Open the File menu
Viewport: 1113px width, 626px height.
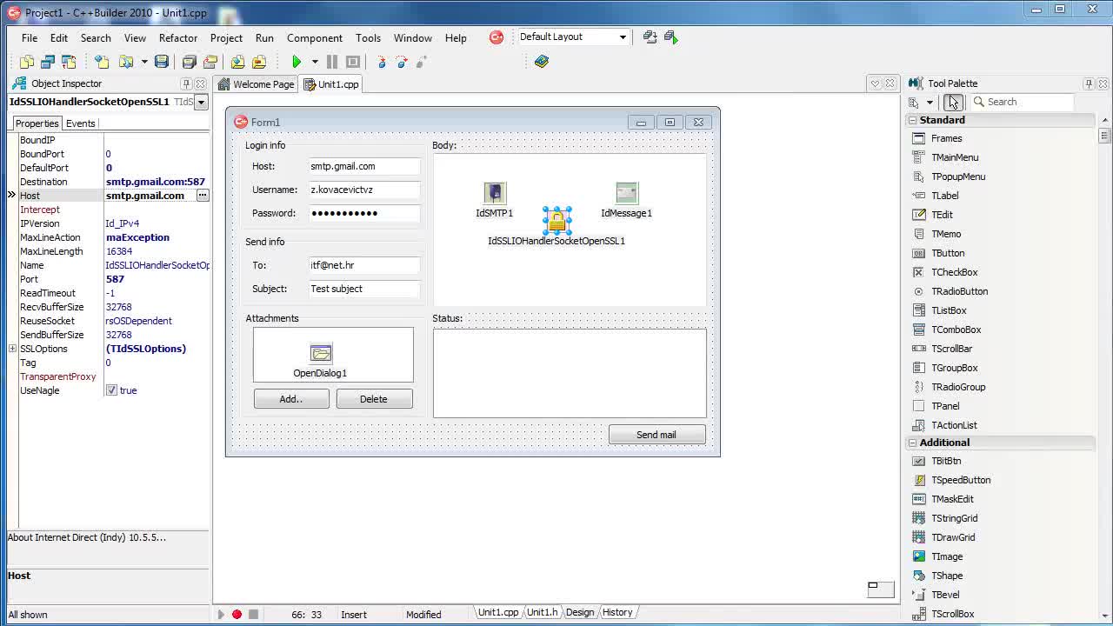tap(30, 37)
